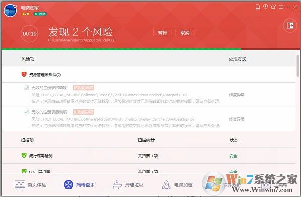Viewport: 301px width, 197px height.
Task: Click the 状态 column header
Action: point(234,140)
